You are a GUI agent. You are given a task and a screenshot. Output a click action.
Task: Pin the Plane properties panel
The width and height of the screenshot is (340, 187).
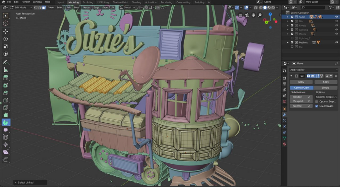click(x=336, y=63)
